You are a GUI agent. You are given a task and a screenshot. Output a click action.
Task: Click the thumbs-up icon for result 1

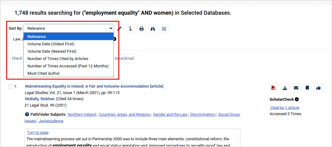pyautogui.click(x=318, y=88)
